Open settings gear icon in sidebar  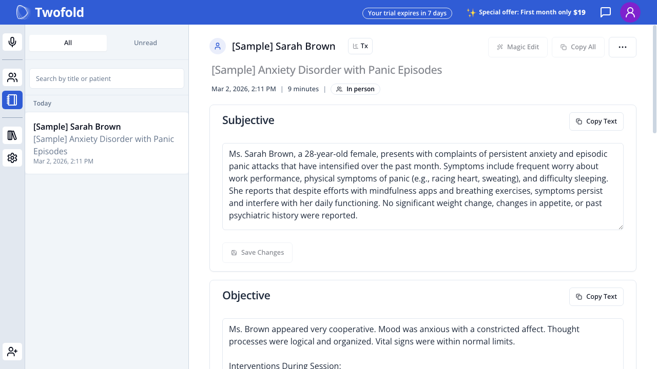(12, 158)
